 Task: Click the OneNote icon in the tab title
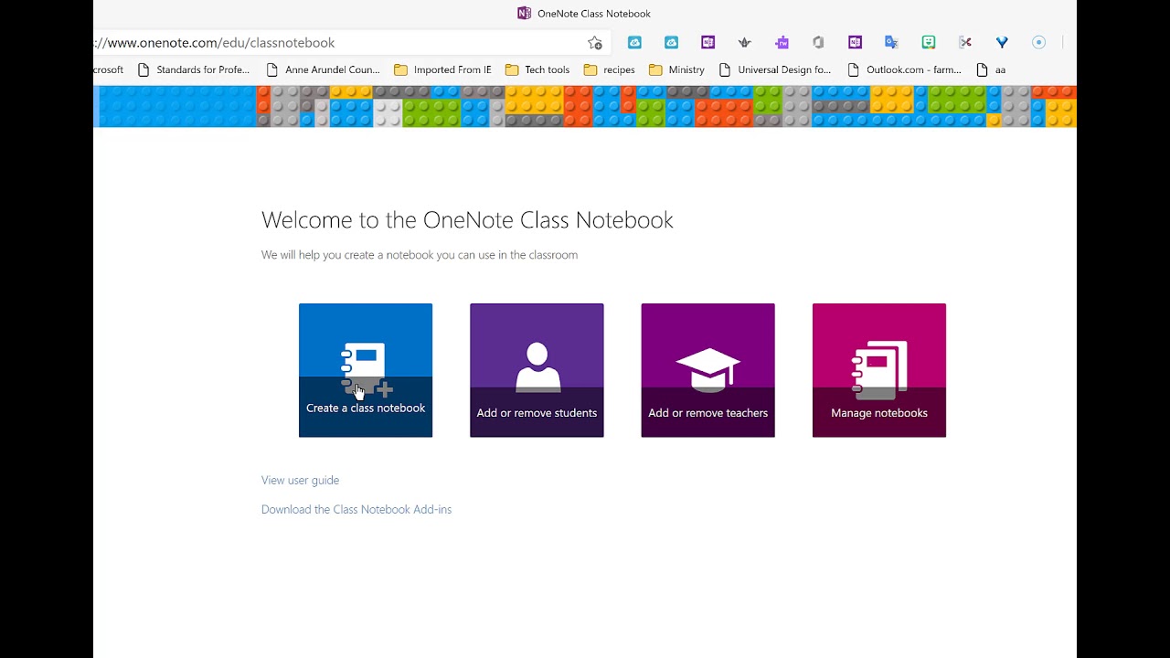coord(524,13)
